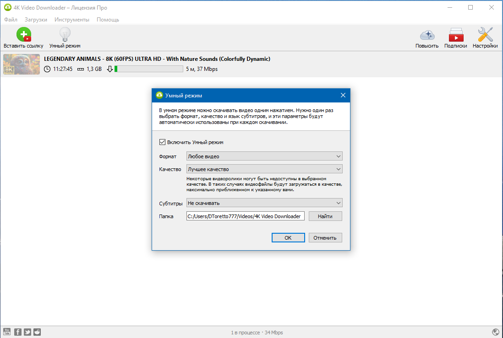Click the download progress bar
The image size is (503, 338).
coord(149,69)
